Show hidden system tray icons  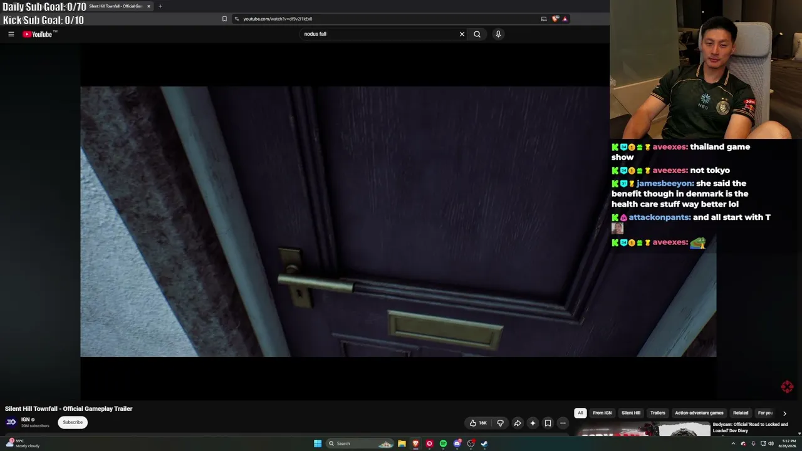pyautogui.click(x=733, y=443)
